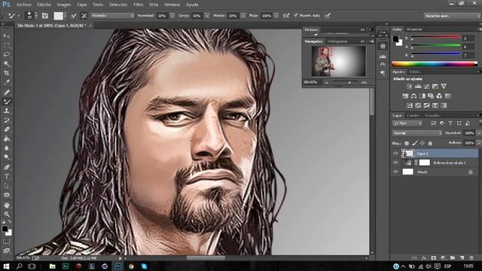Toggle airbrush mode in options bar

click(286, 16)
